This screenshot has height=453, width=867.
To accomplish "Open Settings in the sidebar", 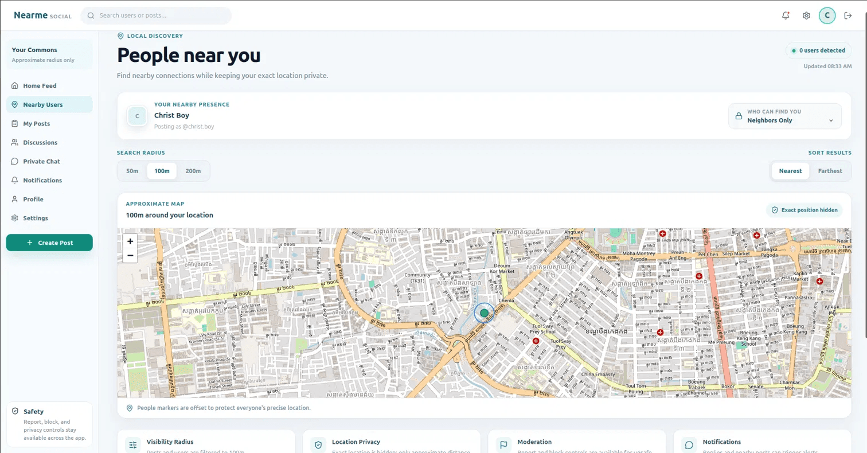I will [49, 218].
